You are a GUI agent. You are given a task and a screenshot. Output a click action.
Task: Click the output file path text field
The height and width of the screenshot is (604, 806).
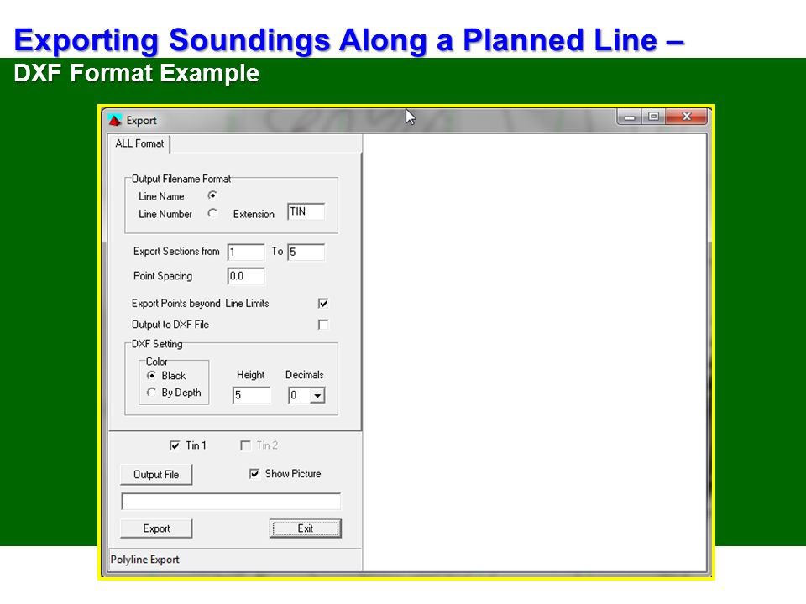point(231,502)
